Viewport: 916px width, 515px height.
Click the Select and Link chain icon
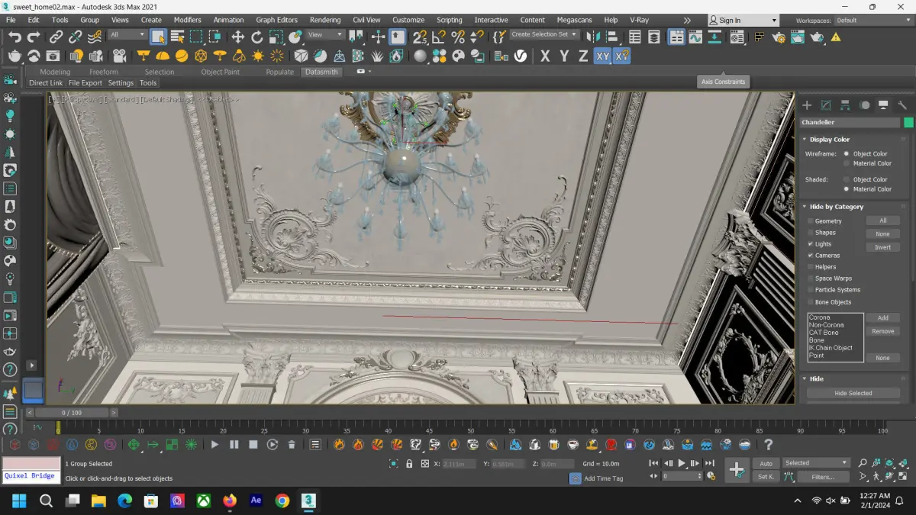point(56,36)
